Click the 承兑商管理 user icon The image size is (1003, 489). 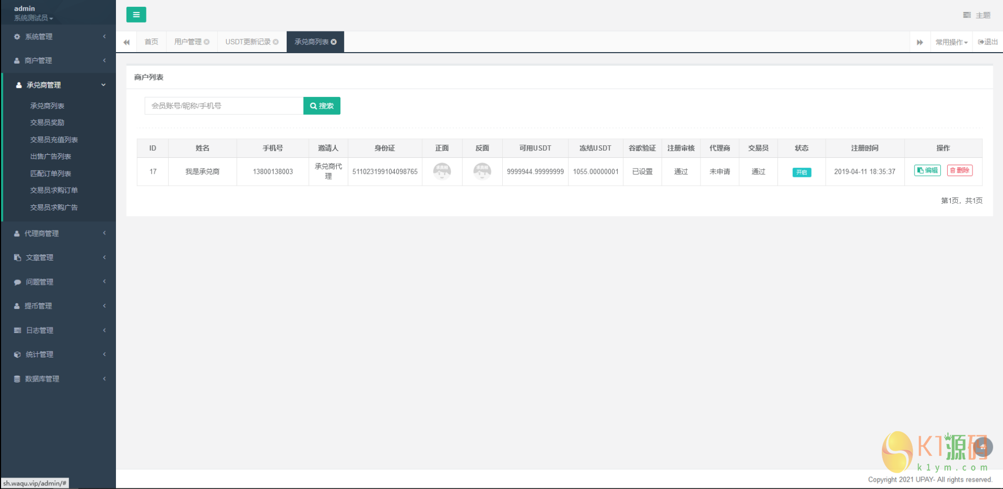coord(19,85)
